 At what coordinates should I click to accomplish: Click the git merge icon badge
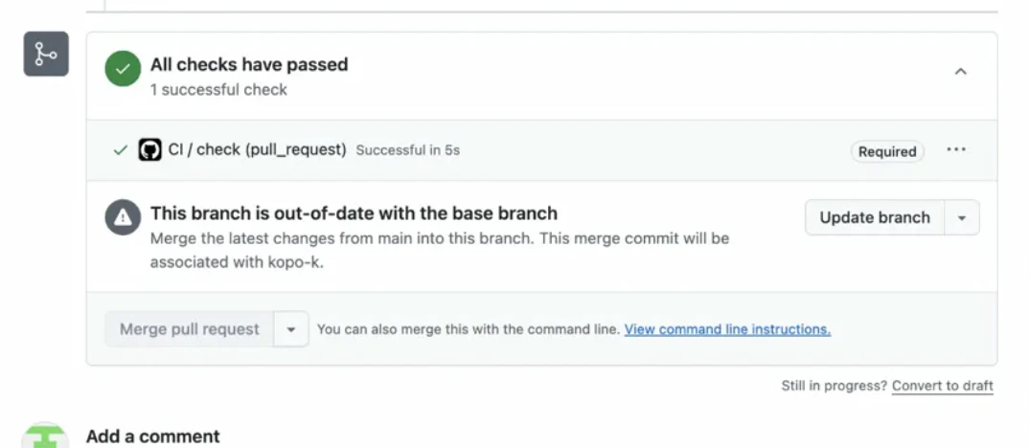coord(46,55)
